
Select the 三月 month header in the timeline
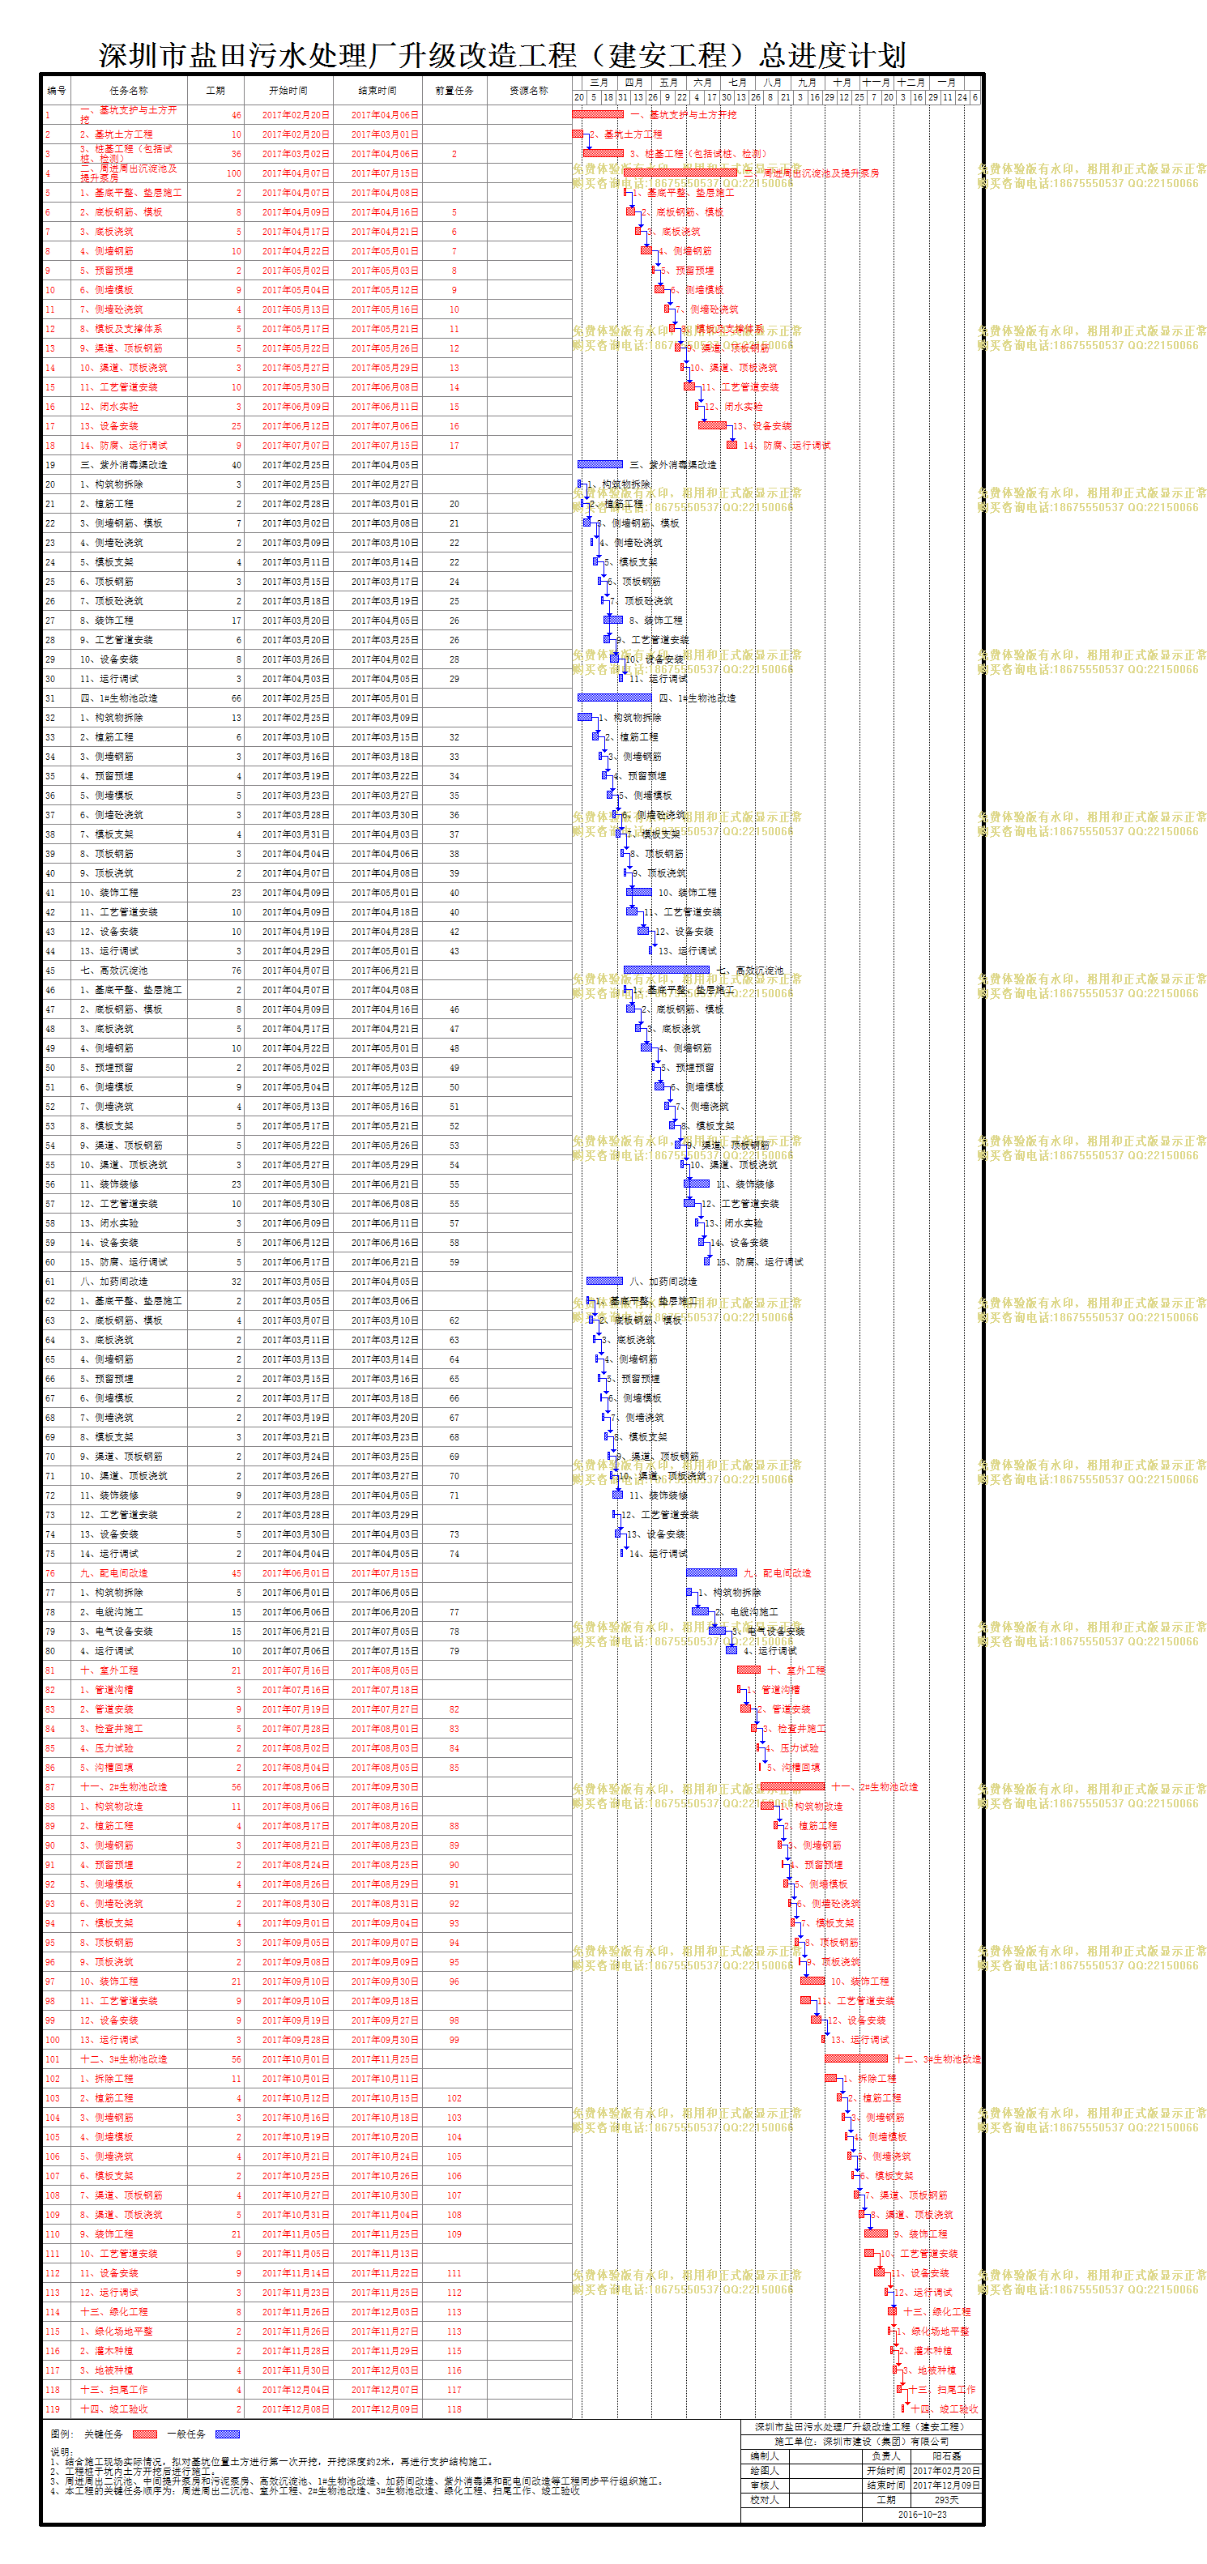click(x=598, y=83)
